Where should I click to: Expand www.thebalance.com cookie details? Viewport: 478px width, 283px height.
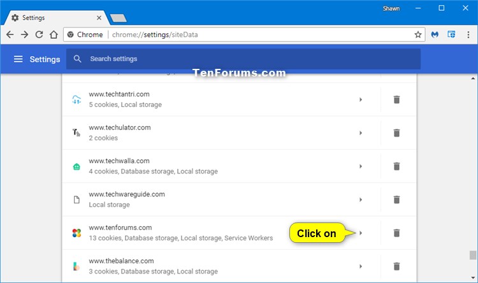[x=360, y=266]
